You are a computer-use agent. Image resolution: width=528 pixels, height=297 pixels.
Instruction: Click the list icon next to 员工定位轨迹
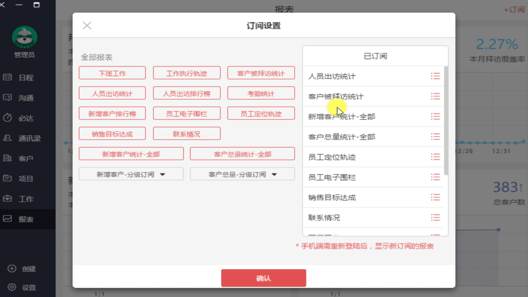pyautogui.click(x=435, y=157)
